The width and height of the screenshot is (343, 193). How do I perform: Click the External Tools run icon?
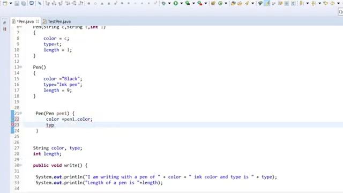pos(200,3)
